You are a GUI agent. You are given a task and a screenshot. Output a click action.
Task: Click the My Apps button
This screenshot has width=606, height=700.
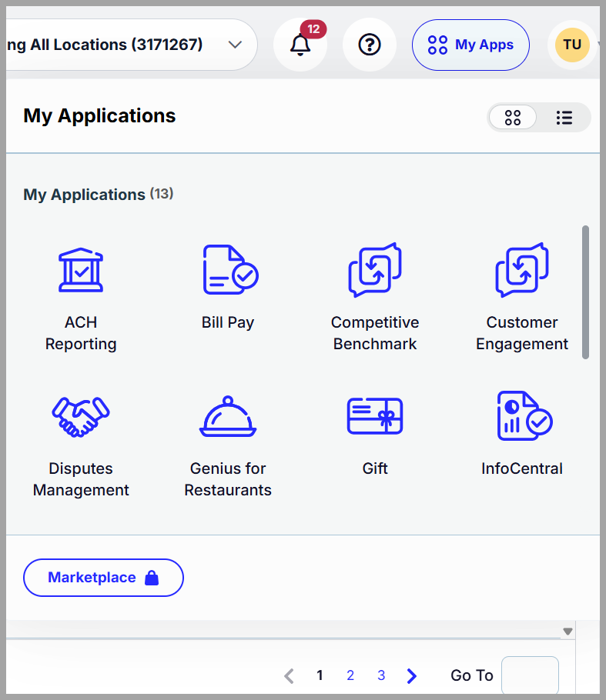470,45
